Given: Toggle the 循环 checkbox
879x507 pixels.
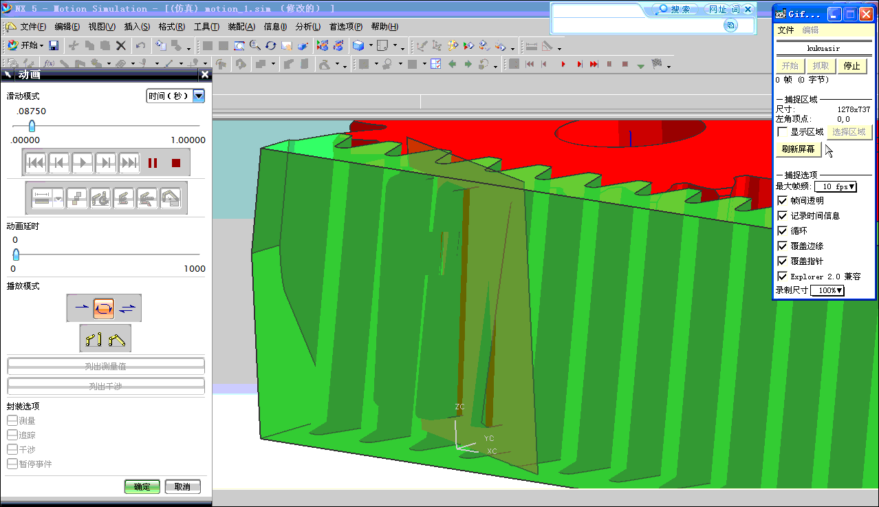Looking at the screenshot, I should tap(782, 231).
